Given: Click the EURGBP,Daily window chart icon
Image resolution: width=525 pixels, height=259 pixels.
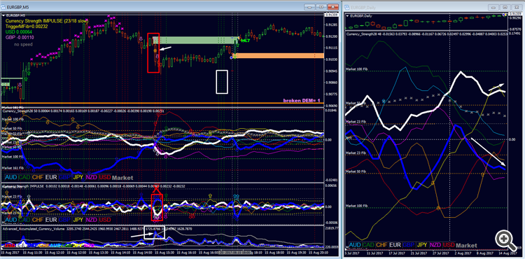Looking at the screenshot, I should coord(346,7).
